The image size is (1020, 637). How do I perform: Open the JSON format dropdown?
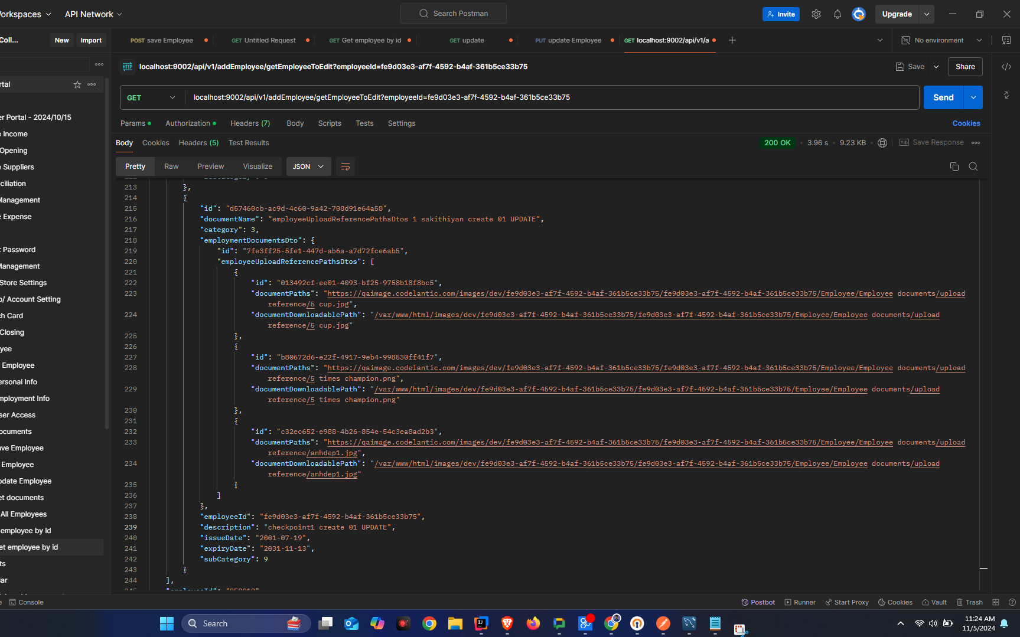[x=308, y=166]
